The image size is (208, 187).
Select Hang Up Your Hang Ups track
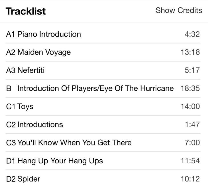coord(60,161)
